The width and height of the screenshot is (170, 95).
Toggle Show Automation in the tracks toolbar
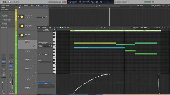(x=41, y=5)
